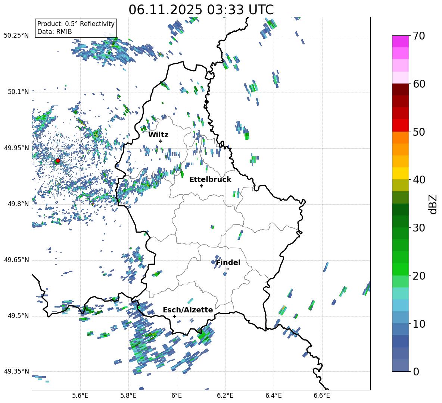Click the 49.95°N latitude label

click(16, 148)
